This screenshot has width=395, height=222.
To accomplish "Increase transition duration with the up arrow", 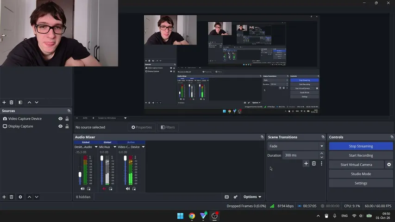I will tap(322, 153).
